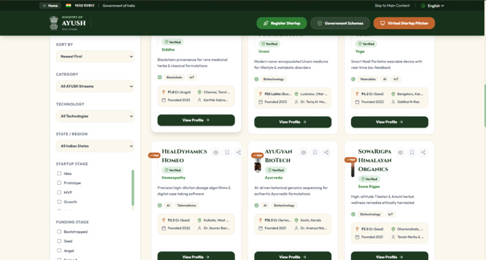The height and width of the screenshot is (260, 486).
Task: Share the SowaRigpa Himalayan Organics card
Action: [x=423, y=152]
